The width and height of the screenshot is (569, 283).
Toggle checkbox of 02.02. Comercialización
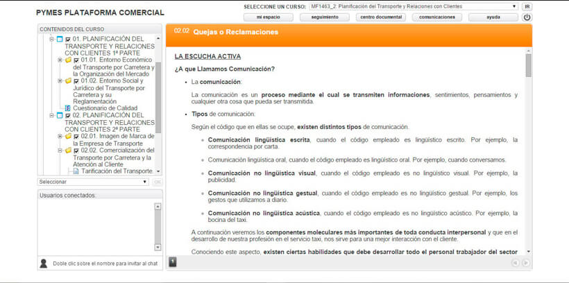point(76,151)
